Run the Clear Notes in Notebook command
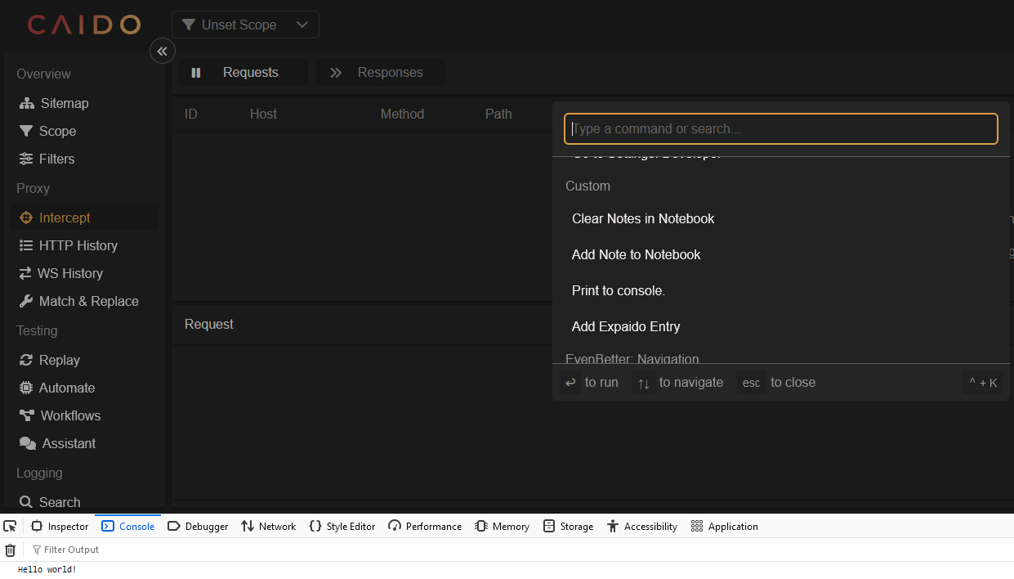Image resolution: width=1014 pixels, height=579 pixels. (x=643, y=218)
